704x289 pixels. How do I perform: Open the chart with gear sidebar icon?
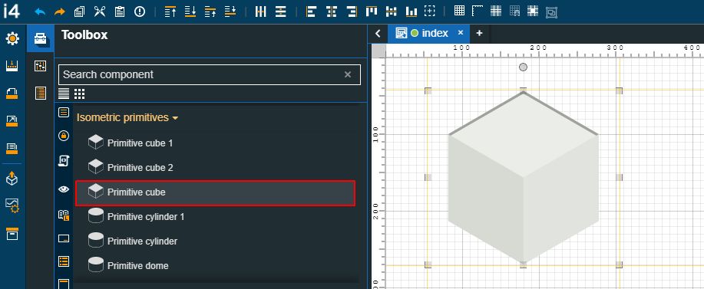point(12,206)
